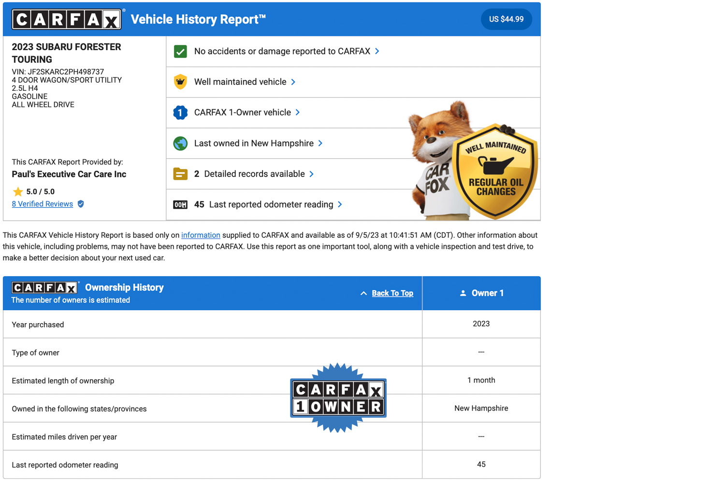Click the 1 month ownership value

(x=481, y=380)
